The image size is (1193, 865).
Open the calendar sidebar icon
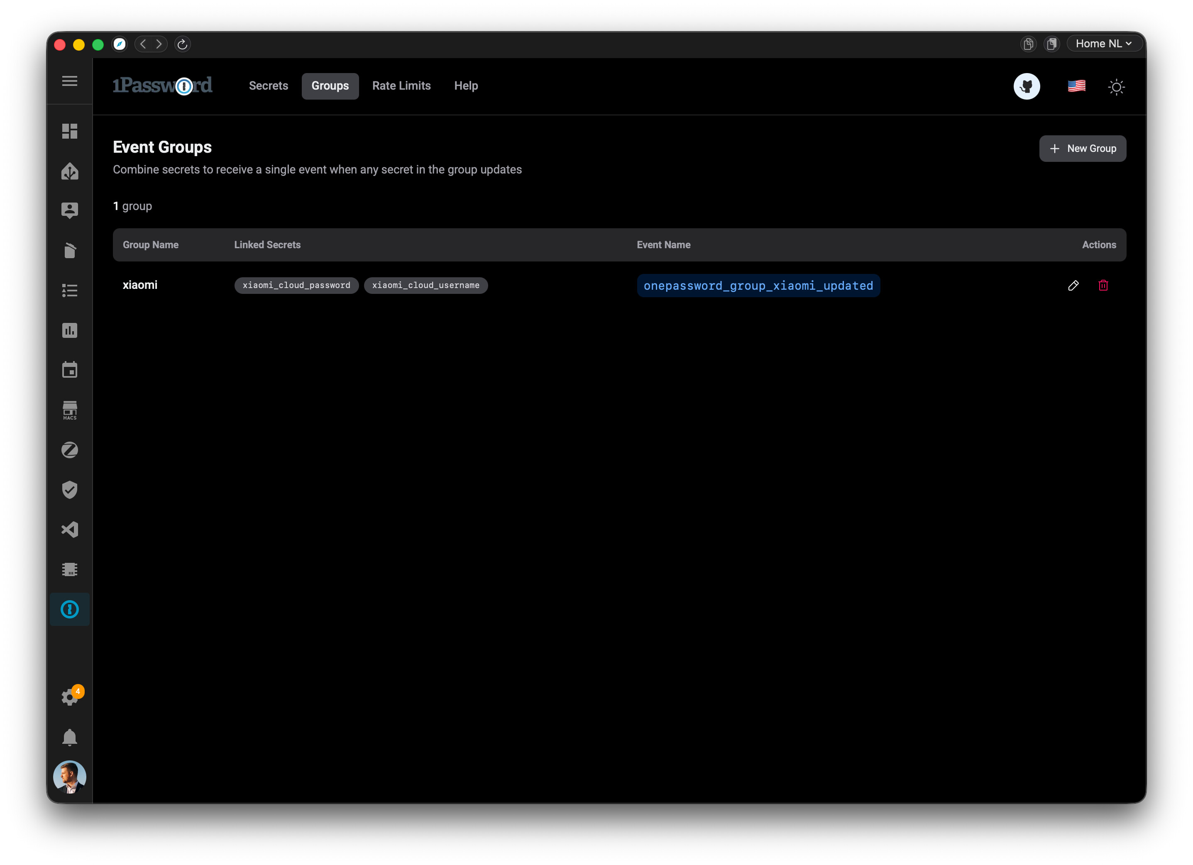(x=69, y=370)
